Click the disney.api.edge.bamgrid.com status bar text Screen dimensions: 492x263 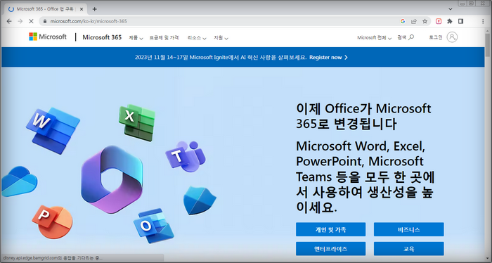53,258
